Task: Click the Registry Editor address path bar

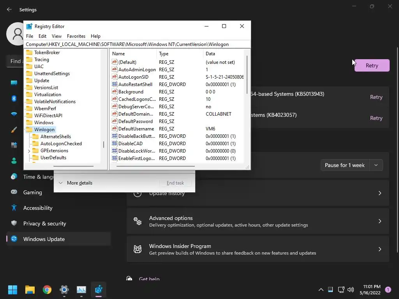Action: [137, 44]
